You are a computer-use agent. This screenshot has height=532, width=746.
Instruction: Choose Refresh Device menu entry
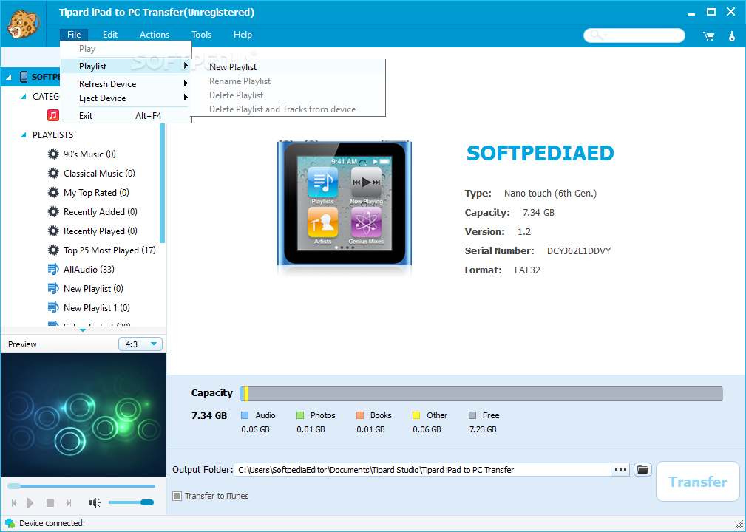click(x=126, y=83)
